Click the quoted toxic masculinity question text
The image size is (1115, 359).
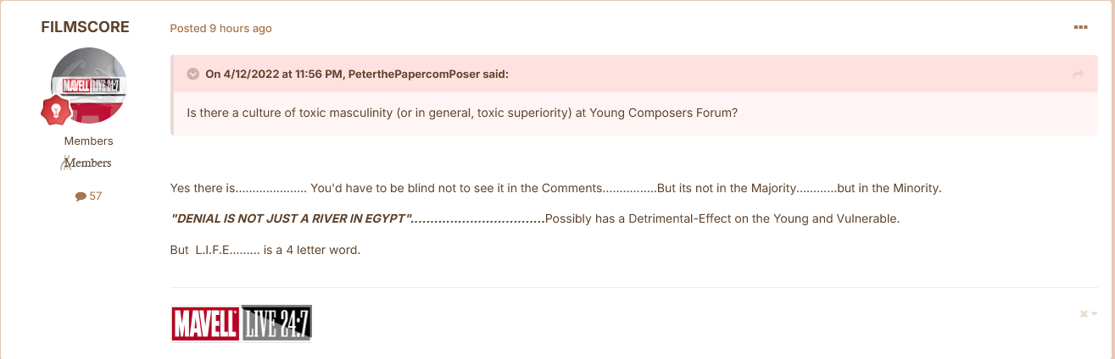pos(462,113)
